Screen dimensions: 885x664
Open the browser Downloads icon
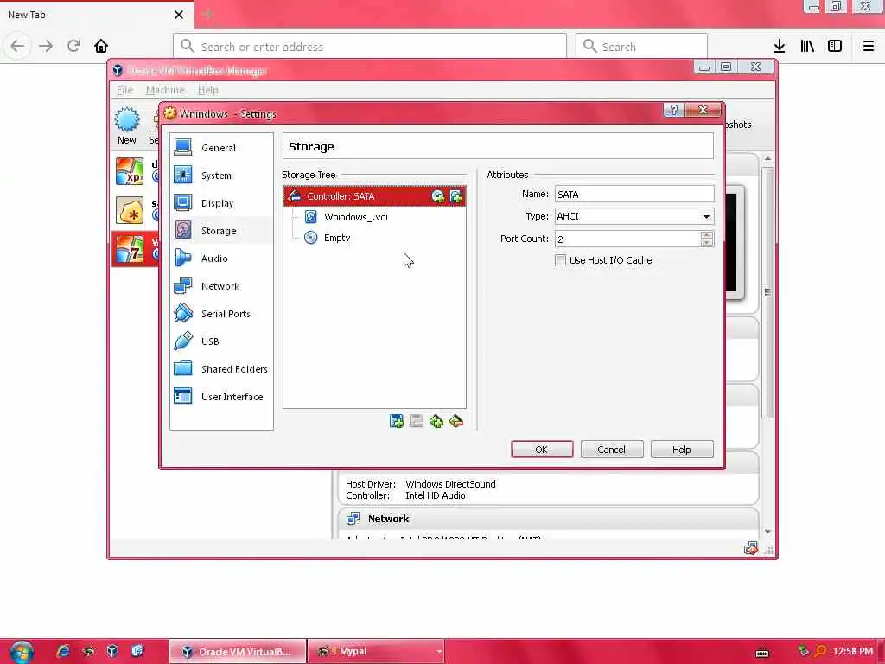(780, 47)
